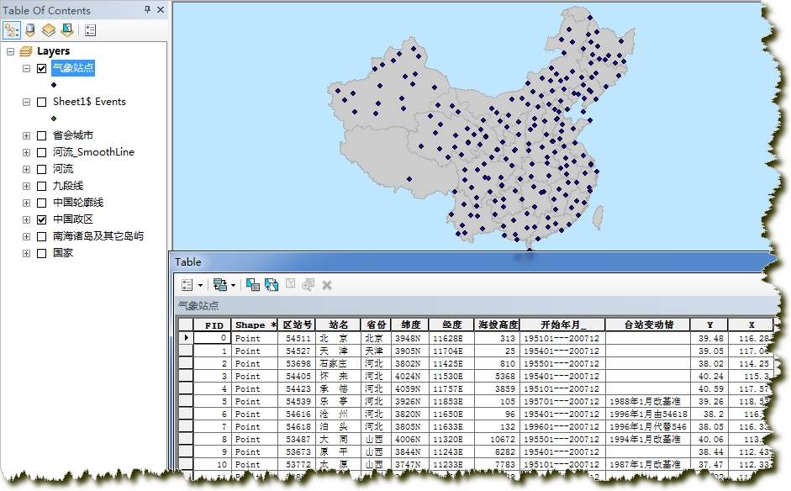Click List By Drawing Order icon

(x=12, y=30)
